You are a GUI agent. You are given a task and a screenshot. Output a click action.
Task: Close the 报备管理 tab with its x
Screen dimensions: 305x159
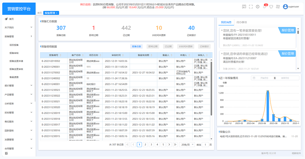coord(57,13)
